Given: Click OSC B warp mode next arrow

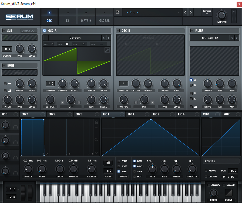Looking at the screenshot, I should coord(152,102).
